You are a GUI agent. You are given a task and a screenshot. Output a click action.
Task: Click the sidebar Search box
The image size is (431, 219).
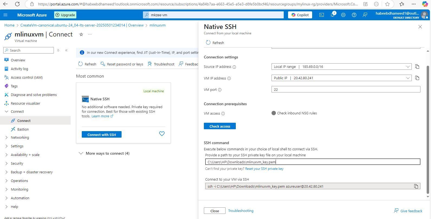point(29,50)
